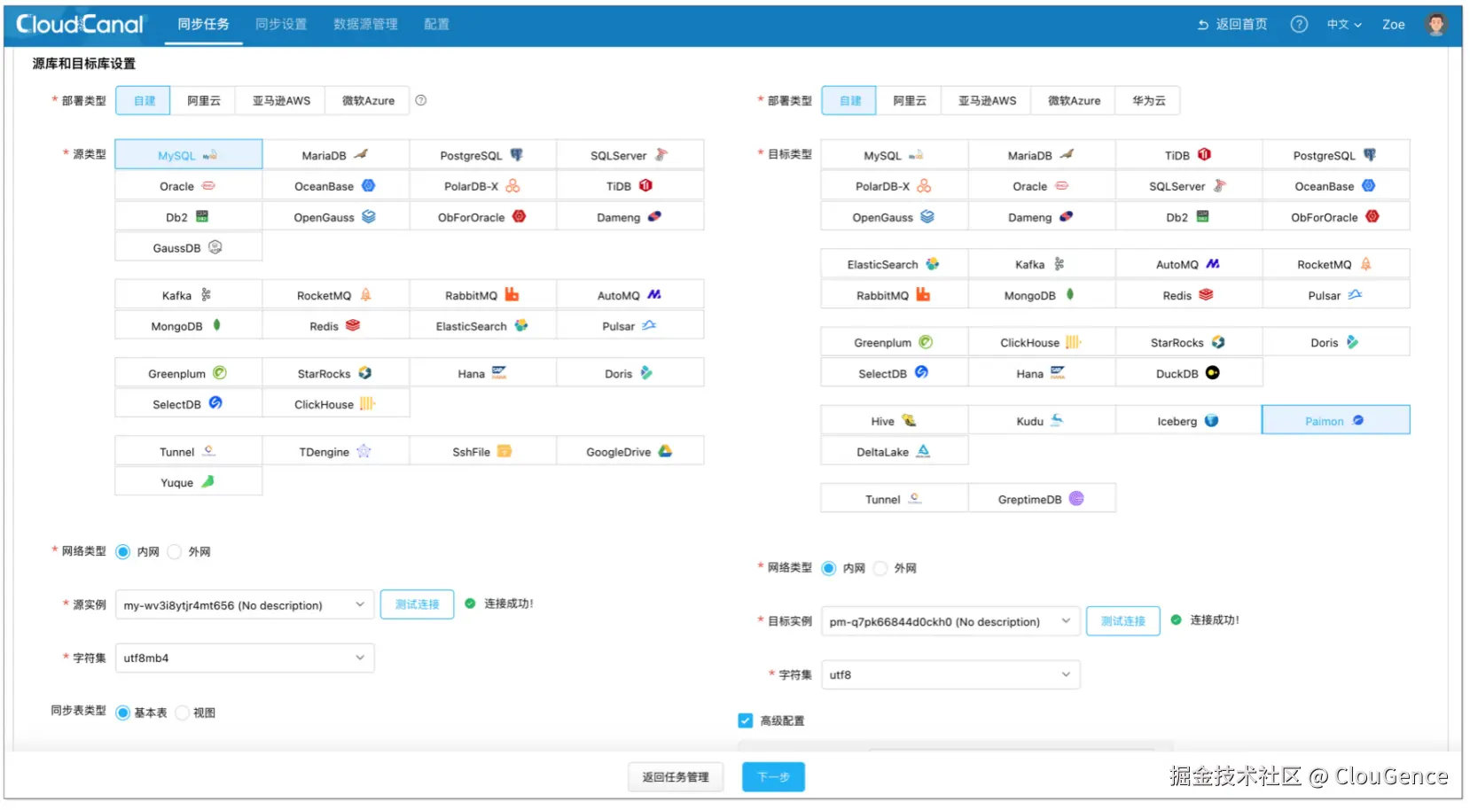Screen dimensions: 1470x810
Task: Open the help question mark icon in header
Action: tap(1299, 24)
